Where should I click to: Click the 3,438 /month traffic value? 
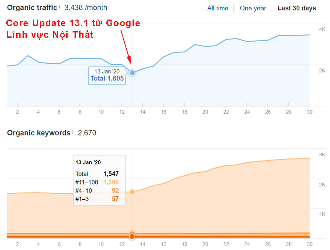tap(85, 7)
